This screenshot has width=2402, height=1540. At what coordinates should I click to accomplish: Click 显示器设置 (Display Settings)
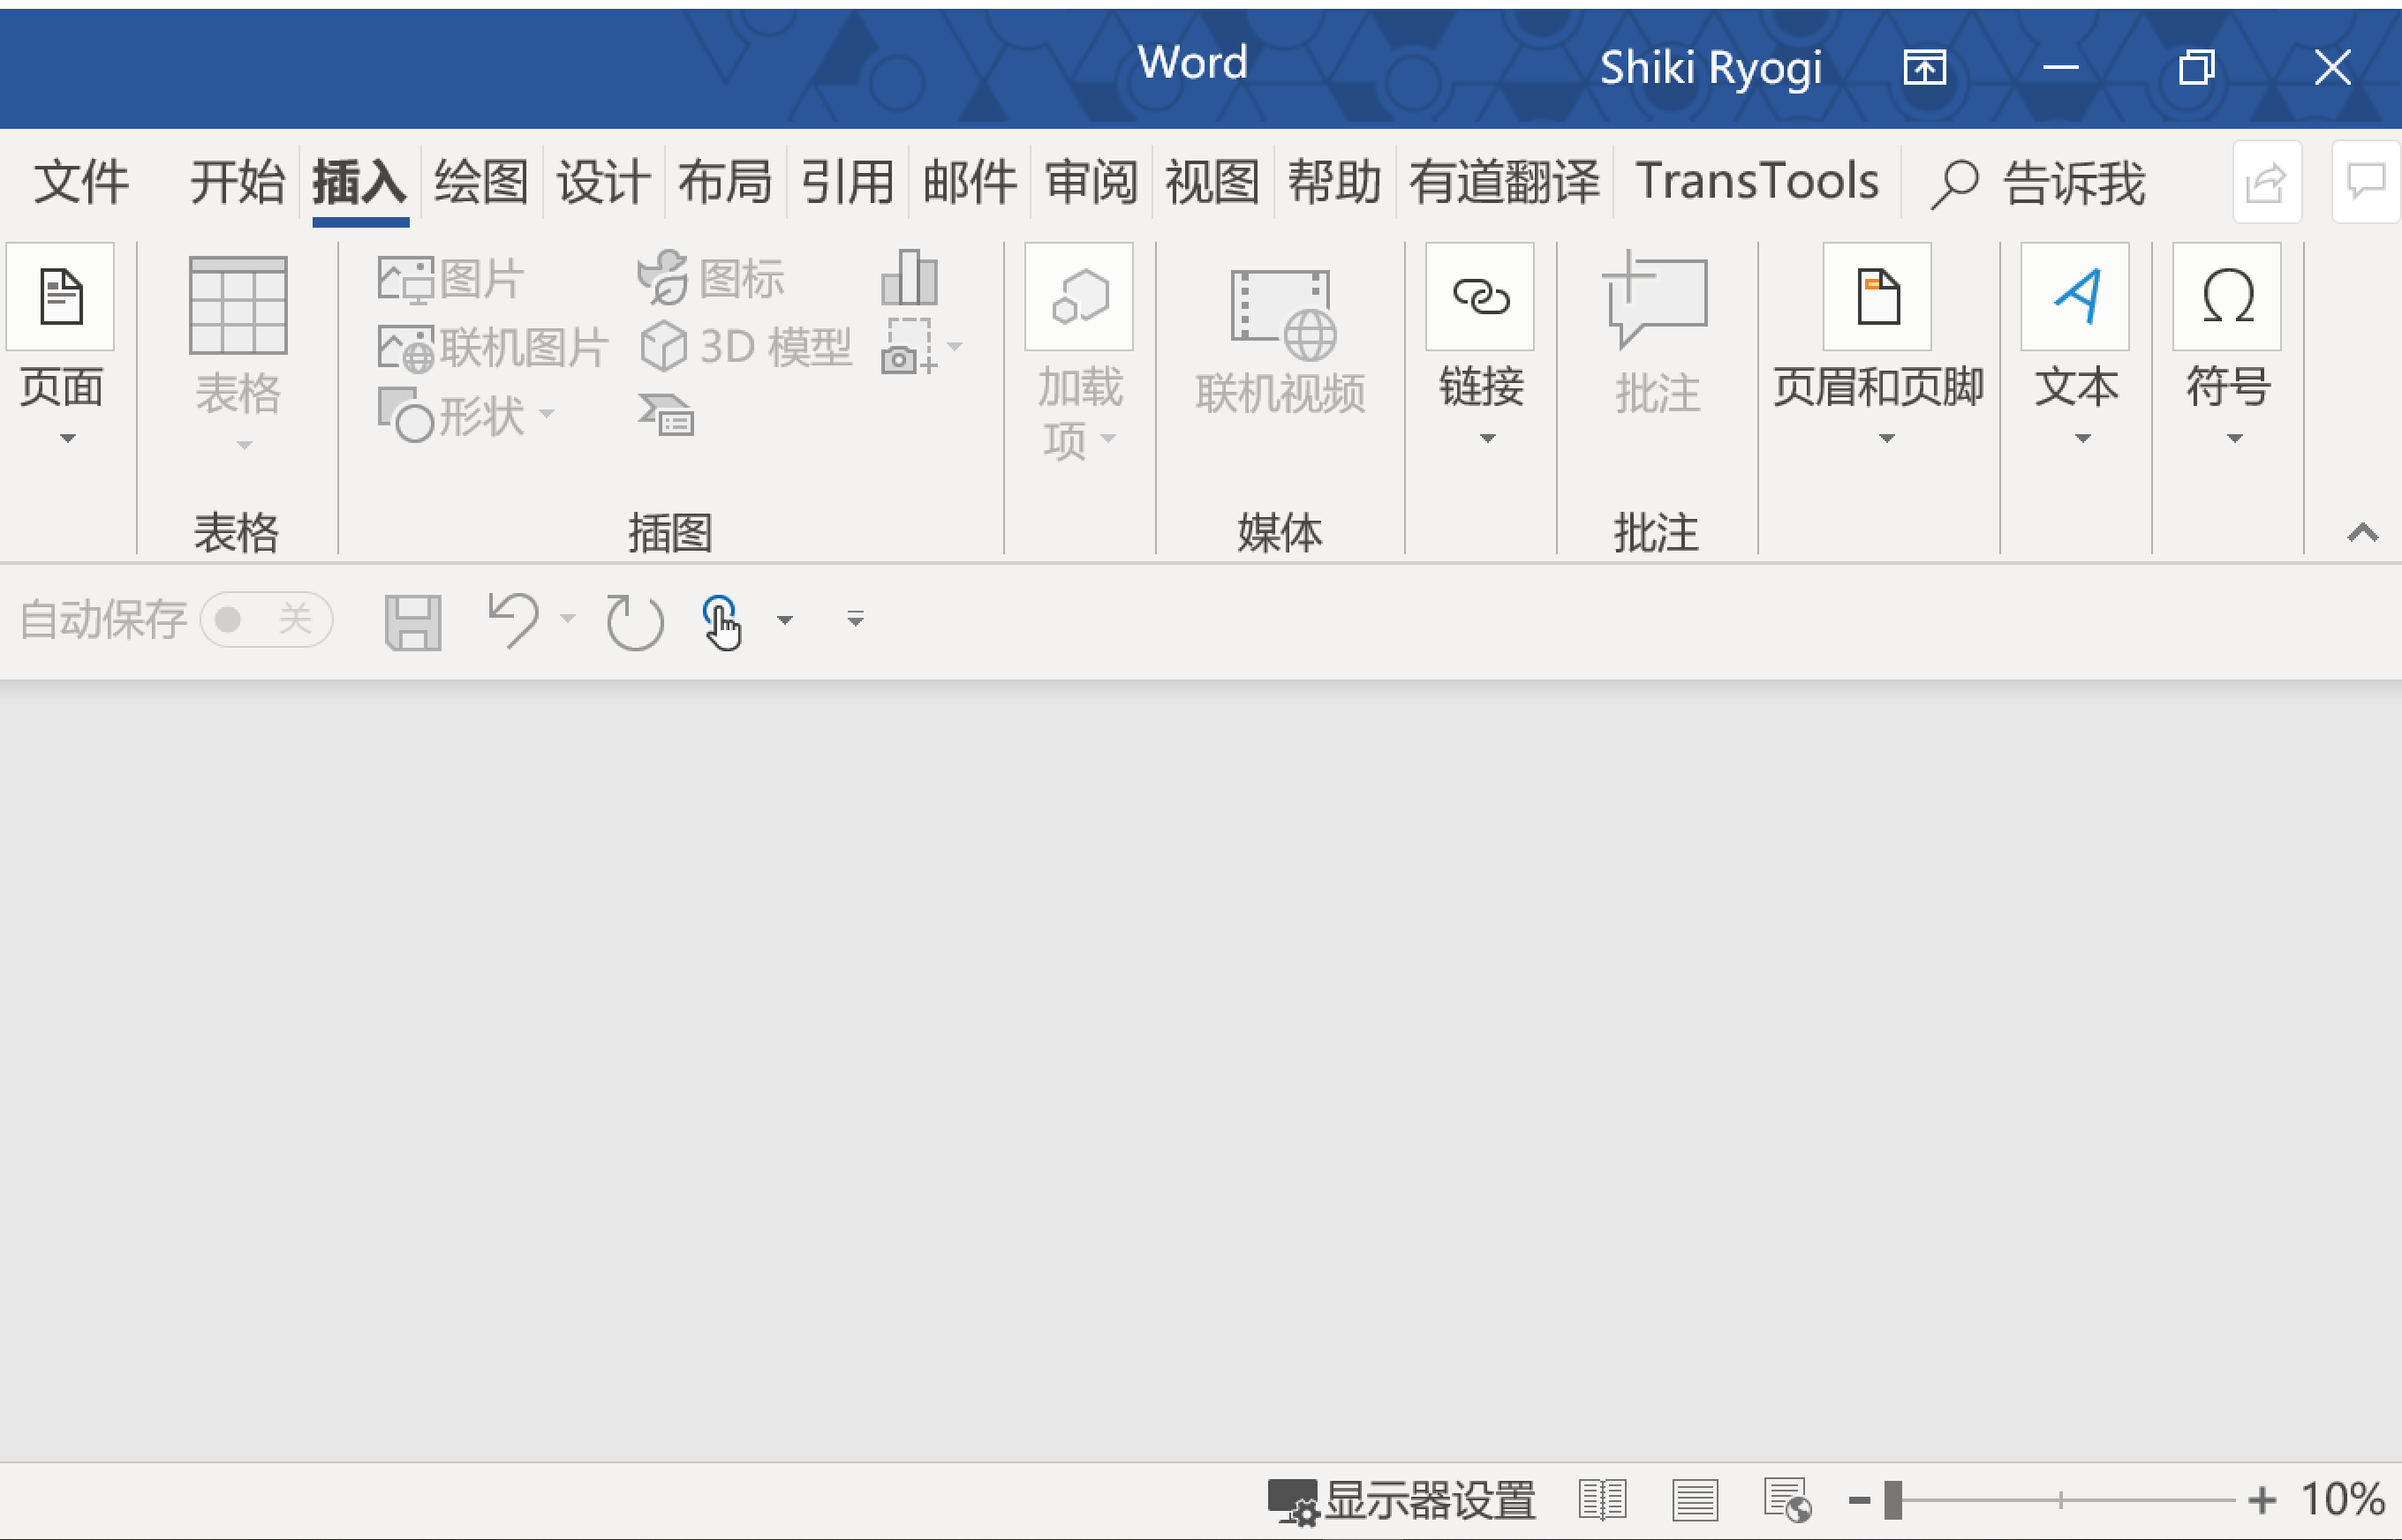(1402, 1500)
